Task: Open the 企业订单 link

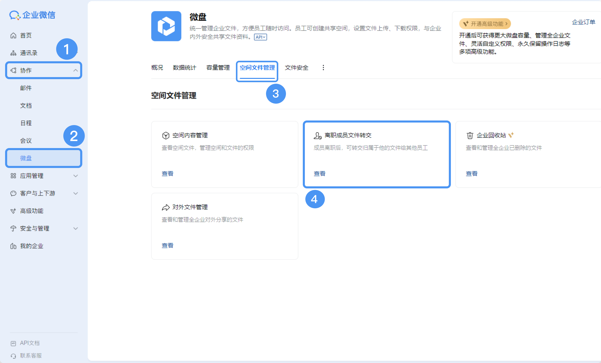Action: [x=583, y=22]
